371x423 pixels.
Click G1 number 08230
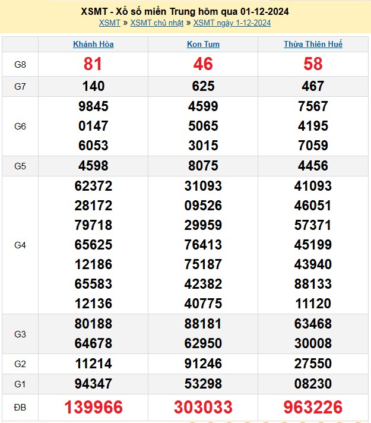313,384
